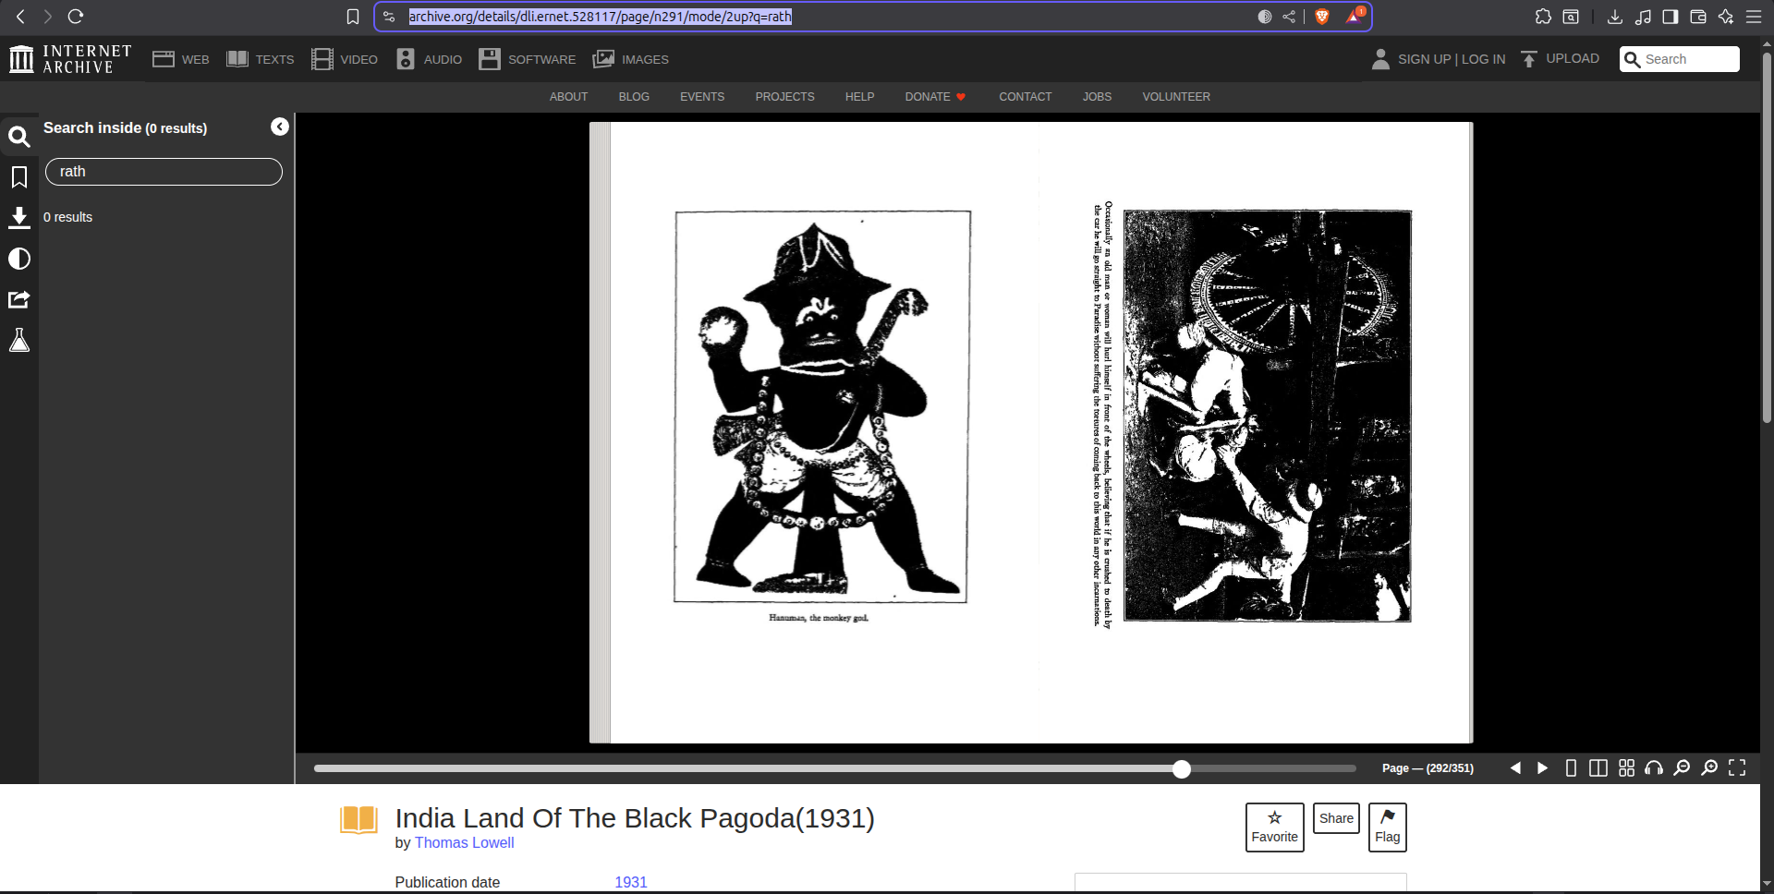Open the Donate nav item
Image resolution: width=1774 pixels, height=894 pixels.
coord(935,97)
